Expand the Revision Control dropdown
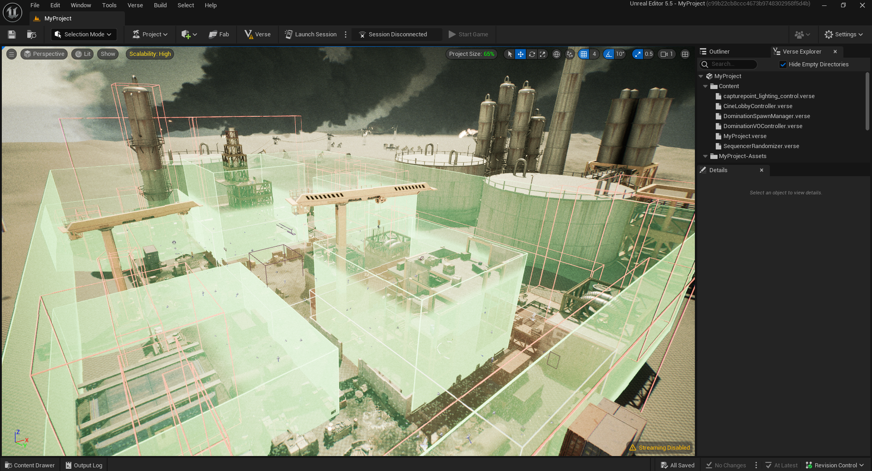This screenshot has height=471, width=872. click(835, 465)
